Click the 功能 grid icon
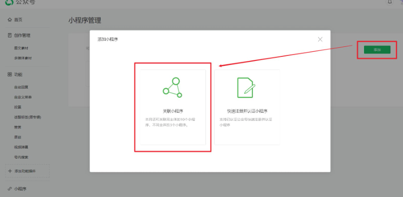This screenshot has width=403, height=197. 10,75
